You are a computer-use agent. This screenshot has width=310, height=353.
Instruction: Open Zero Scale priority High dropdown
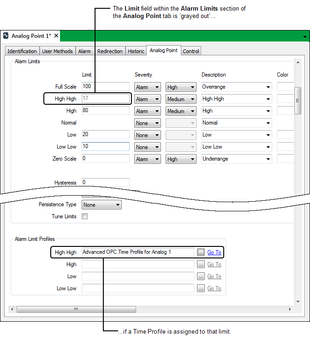pyautogui.click(x=181, y=159)
